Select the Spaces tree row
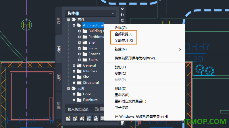The height and width of the screenshot is (128, 229). coord(94,54)
